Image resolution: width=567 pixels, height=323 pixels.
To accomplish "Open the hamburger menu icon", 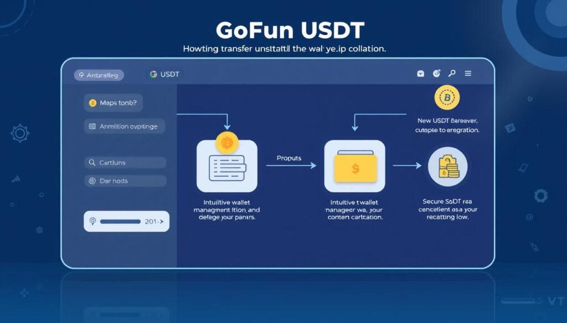I will pyautogui.click(x=468, y=73).
